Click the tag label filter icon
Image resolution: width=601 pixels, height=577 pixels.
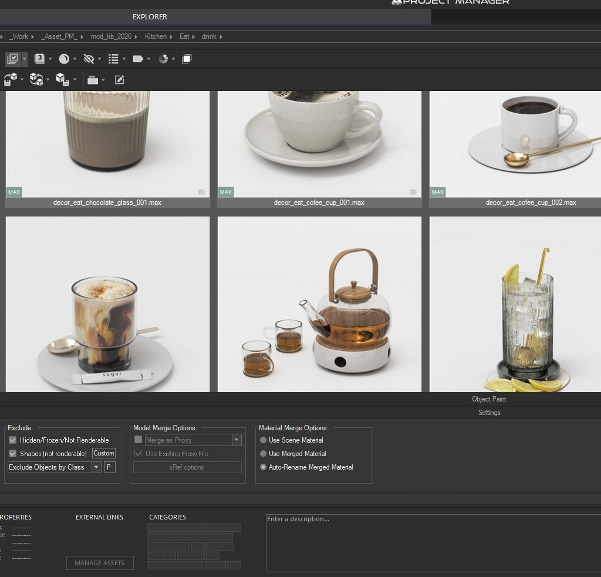pos(138,59)
